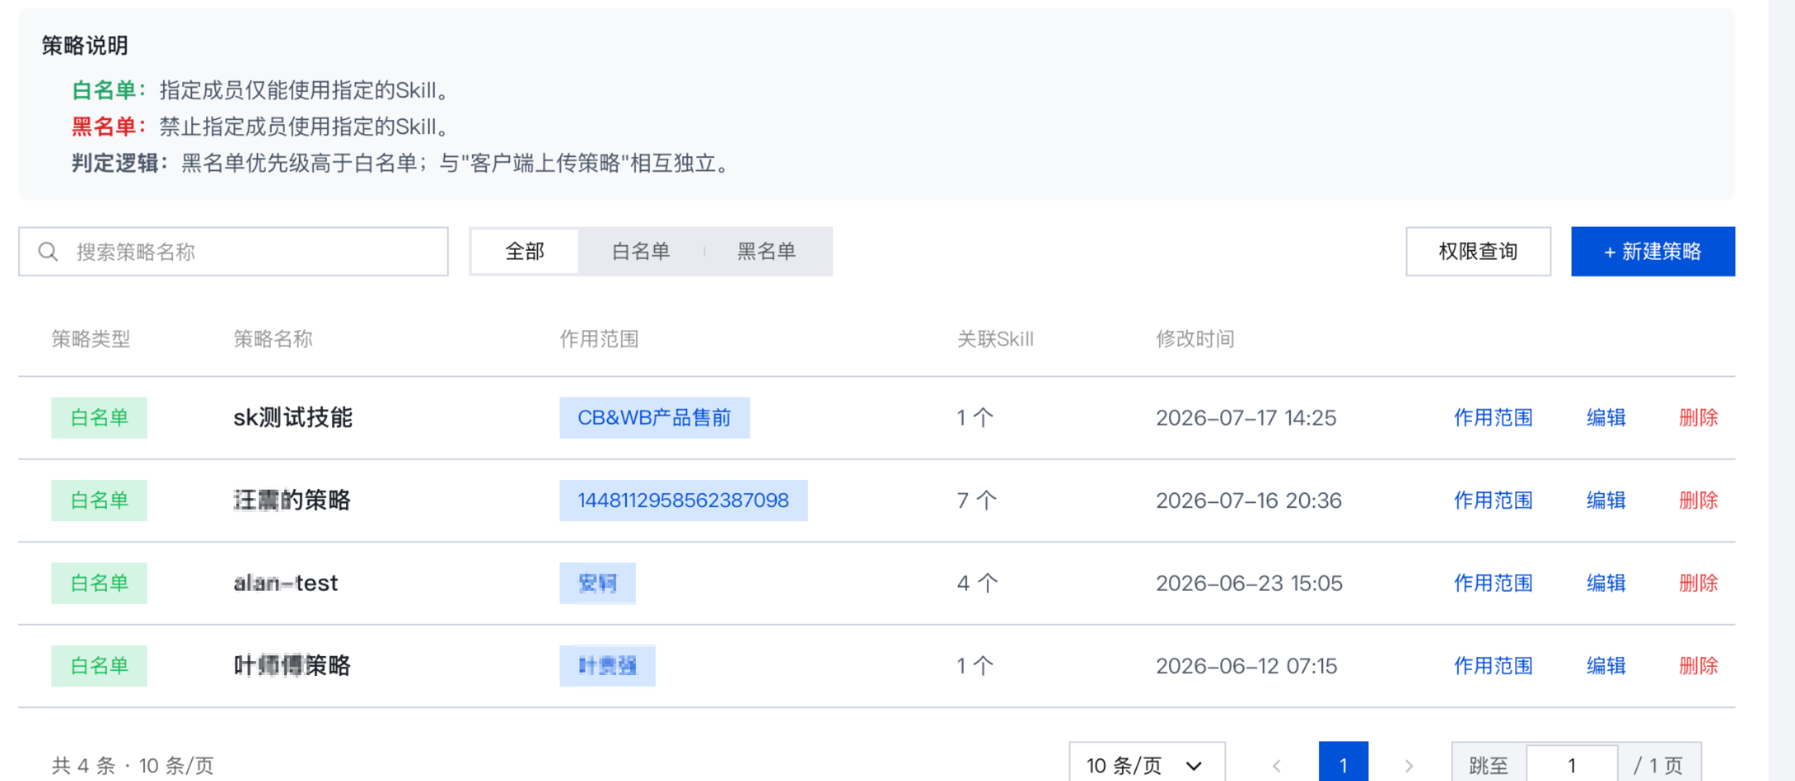Focus the 搜索策略名称 search field
Viewport: 1795px width, 781px height.
coord(233,252)
